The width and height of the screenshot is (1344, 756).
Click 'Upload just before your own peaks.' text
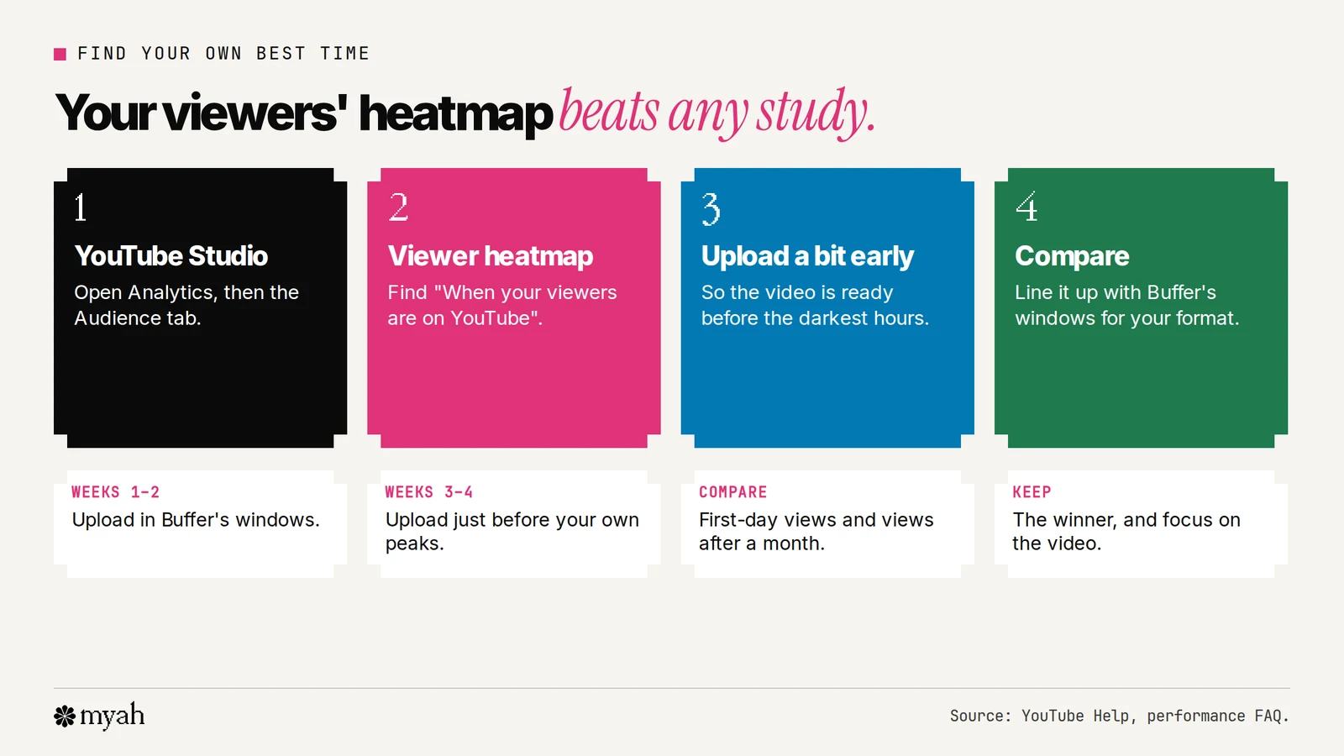click(512, 532)
